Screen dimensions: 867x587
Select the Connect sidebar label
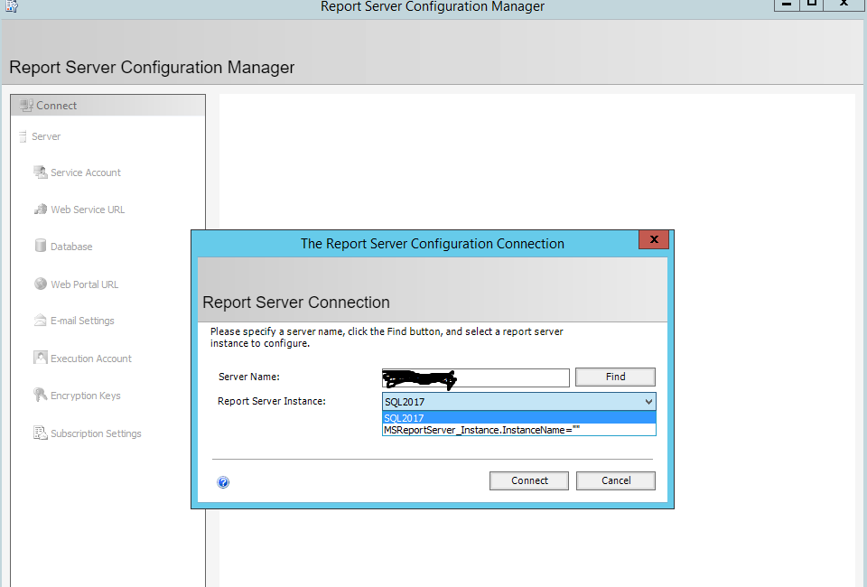click(x=56, y=106)
